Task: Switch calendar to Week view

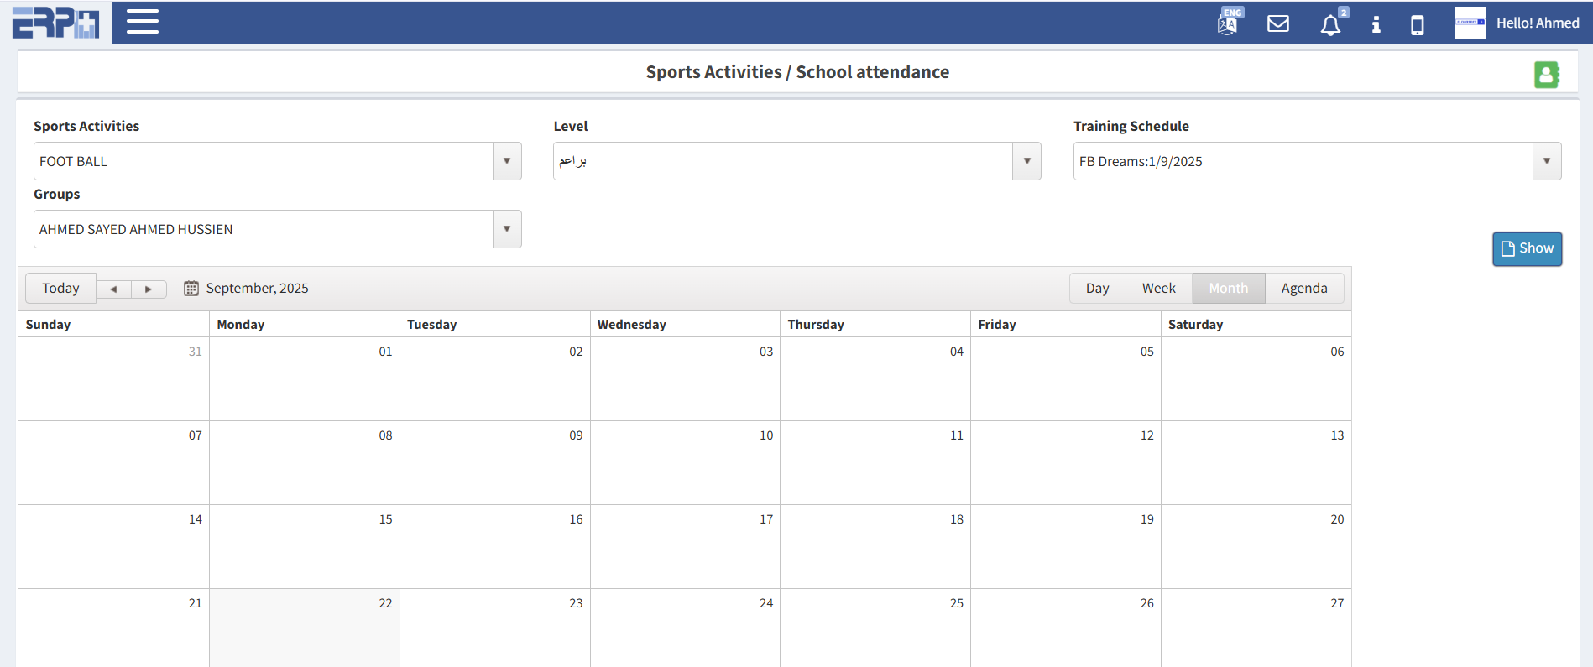Action: tap(1158, 289)
